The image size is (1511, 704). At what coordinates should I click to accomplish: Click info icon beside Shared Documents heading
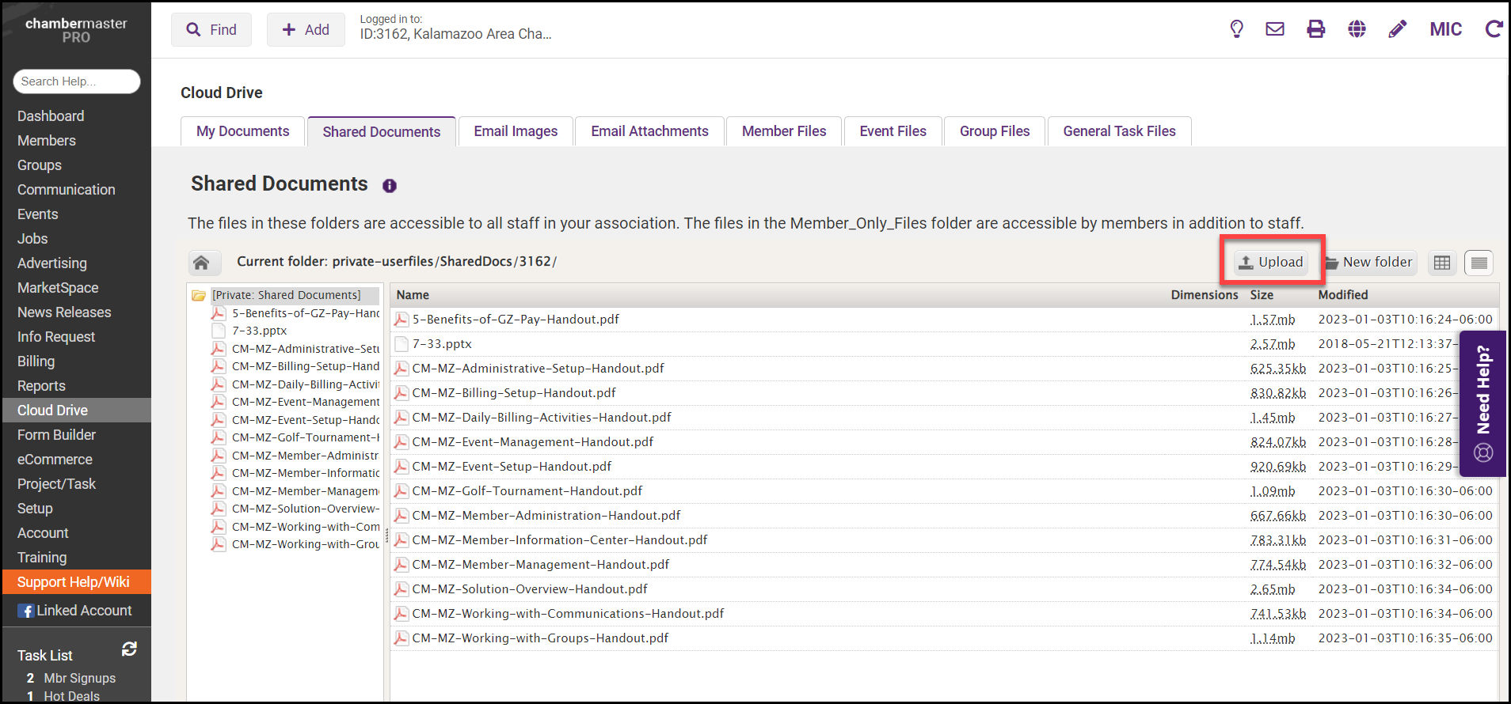point(390,186)
